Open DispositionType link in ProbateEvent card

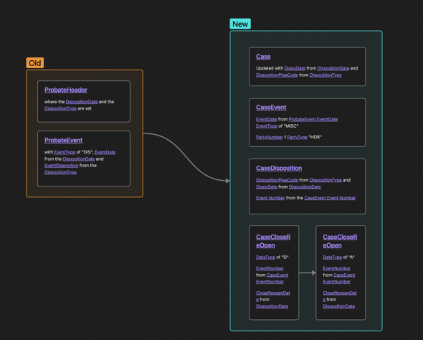point(60,172)
